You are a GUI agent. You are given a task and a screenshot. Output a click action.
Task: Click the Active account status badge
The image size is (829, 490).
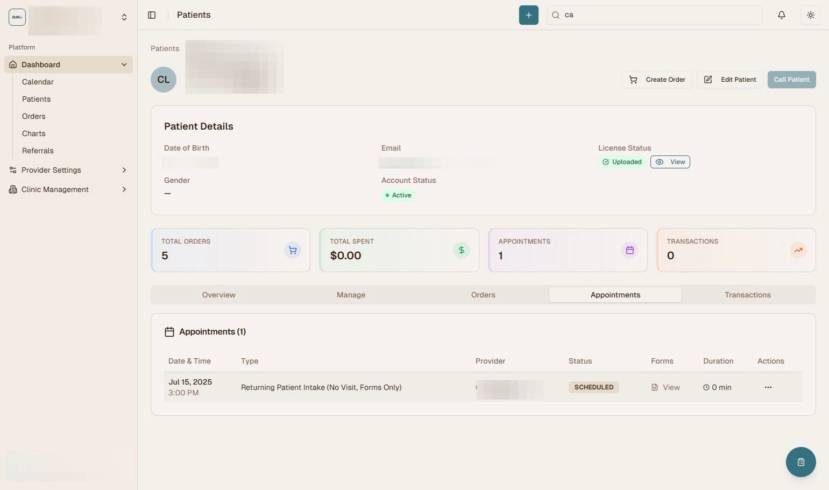click(398, 195)
